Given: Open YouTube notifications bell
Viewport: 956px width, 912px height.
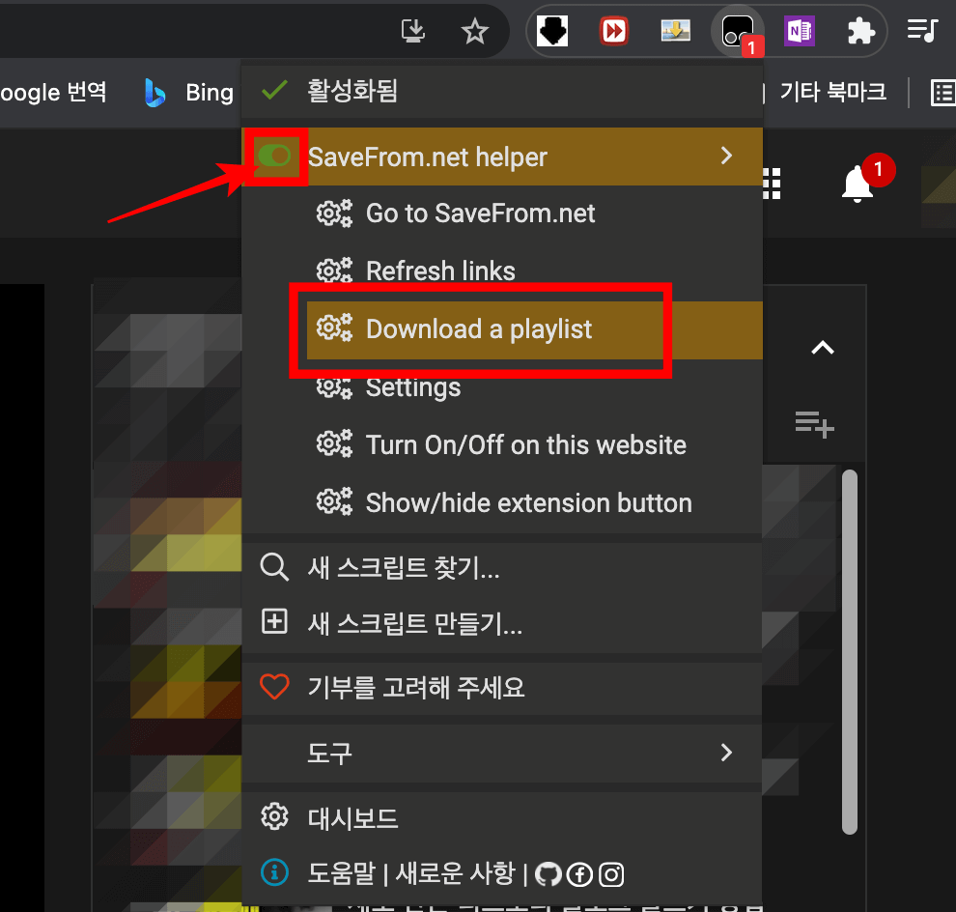Looking at the screenshot, I should point(858,184).
